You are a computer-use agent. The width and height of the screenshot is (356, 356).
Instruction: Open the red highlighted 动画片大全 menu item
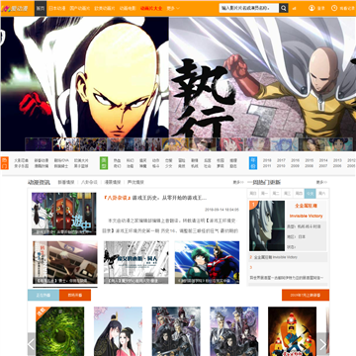pos(151,8)
